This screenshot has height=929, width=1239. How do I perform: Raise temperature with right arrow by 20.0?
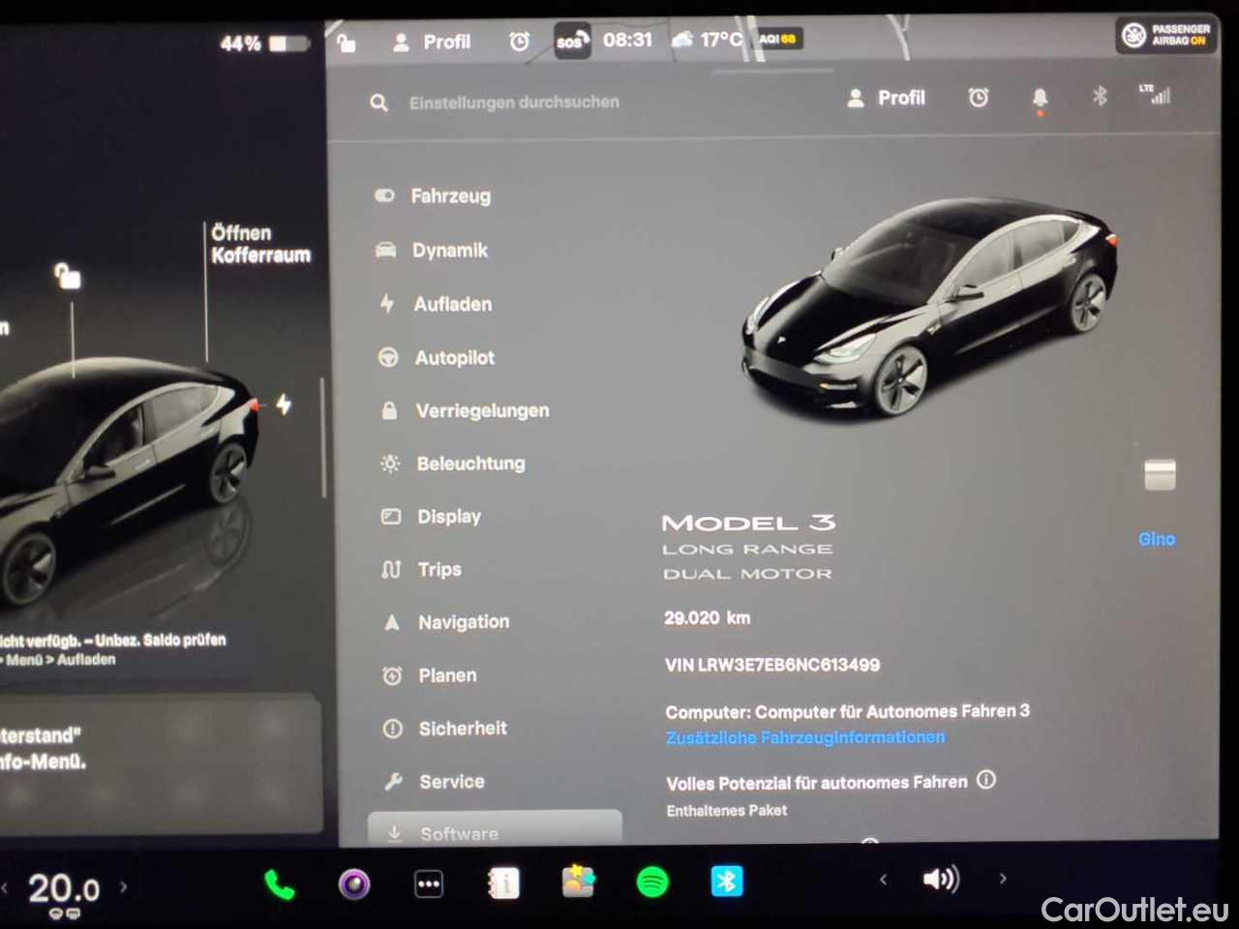tap(124, 886)
